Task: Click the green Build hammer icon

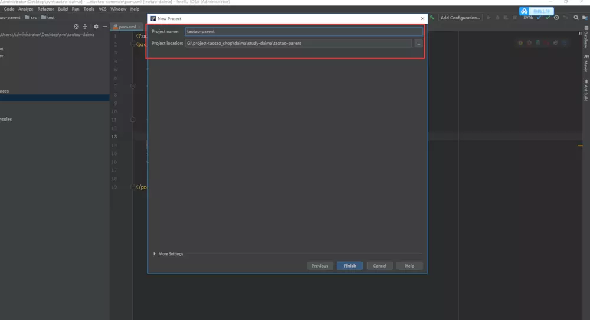Action: [432, 18]
